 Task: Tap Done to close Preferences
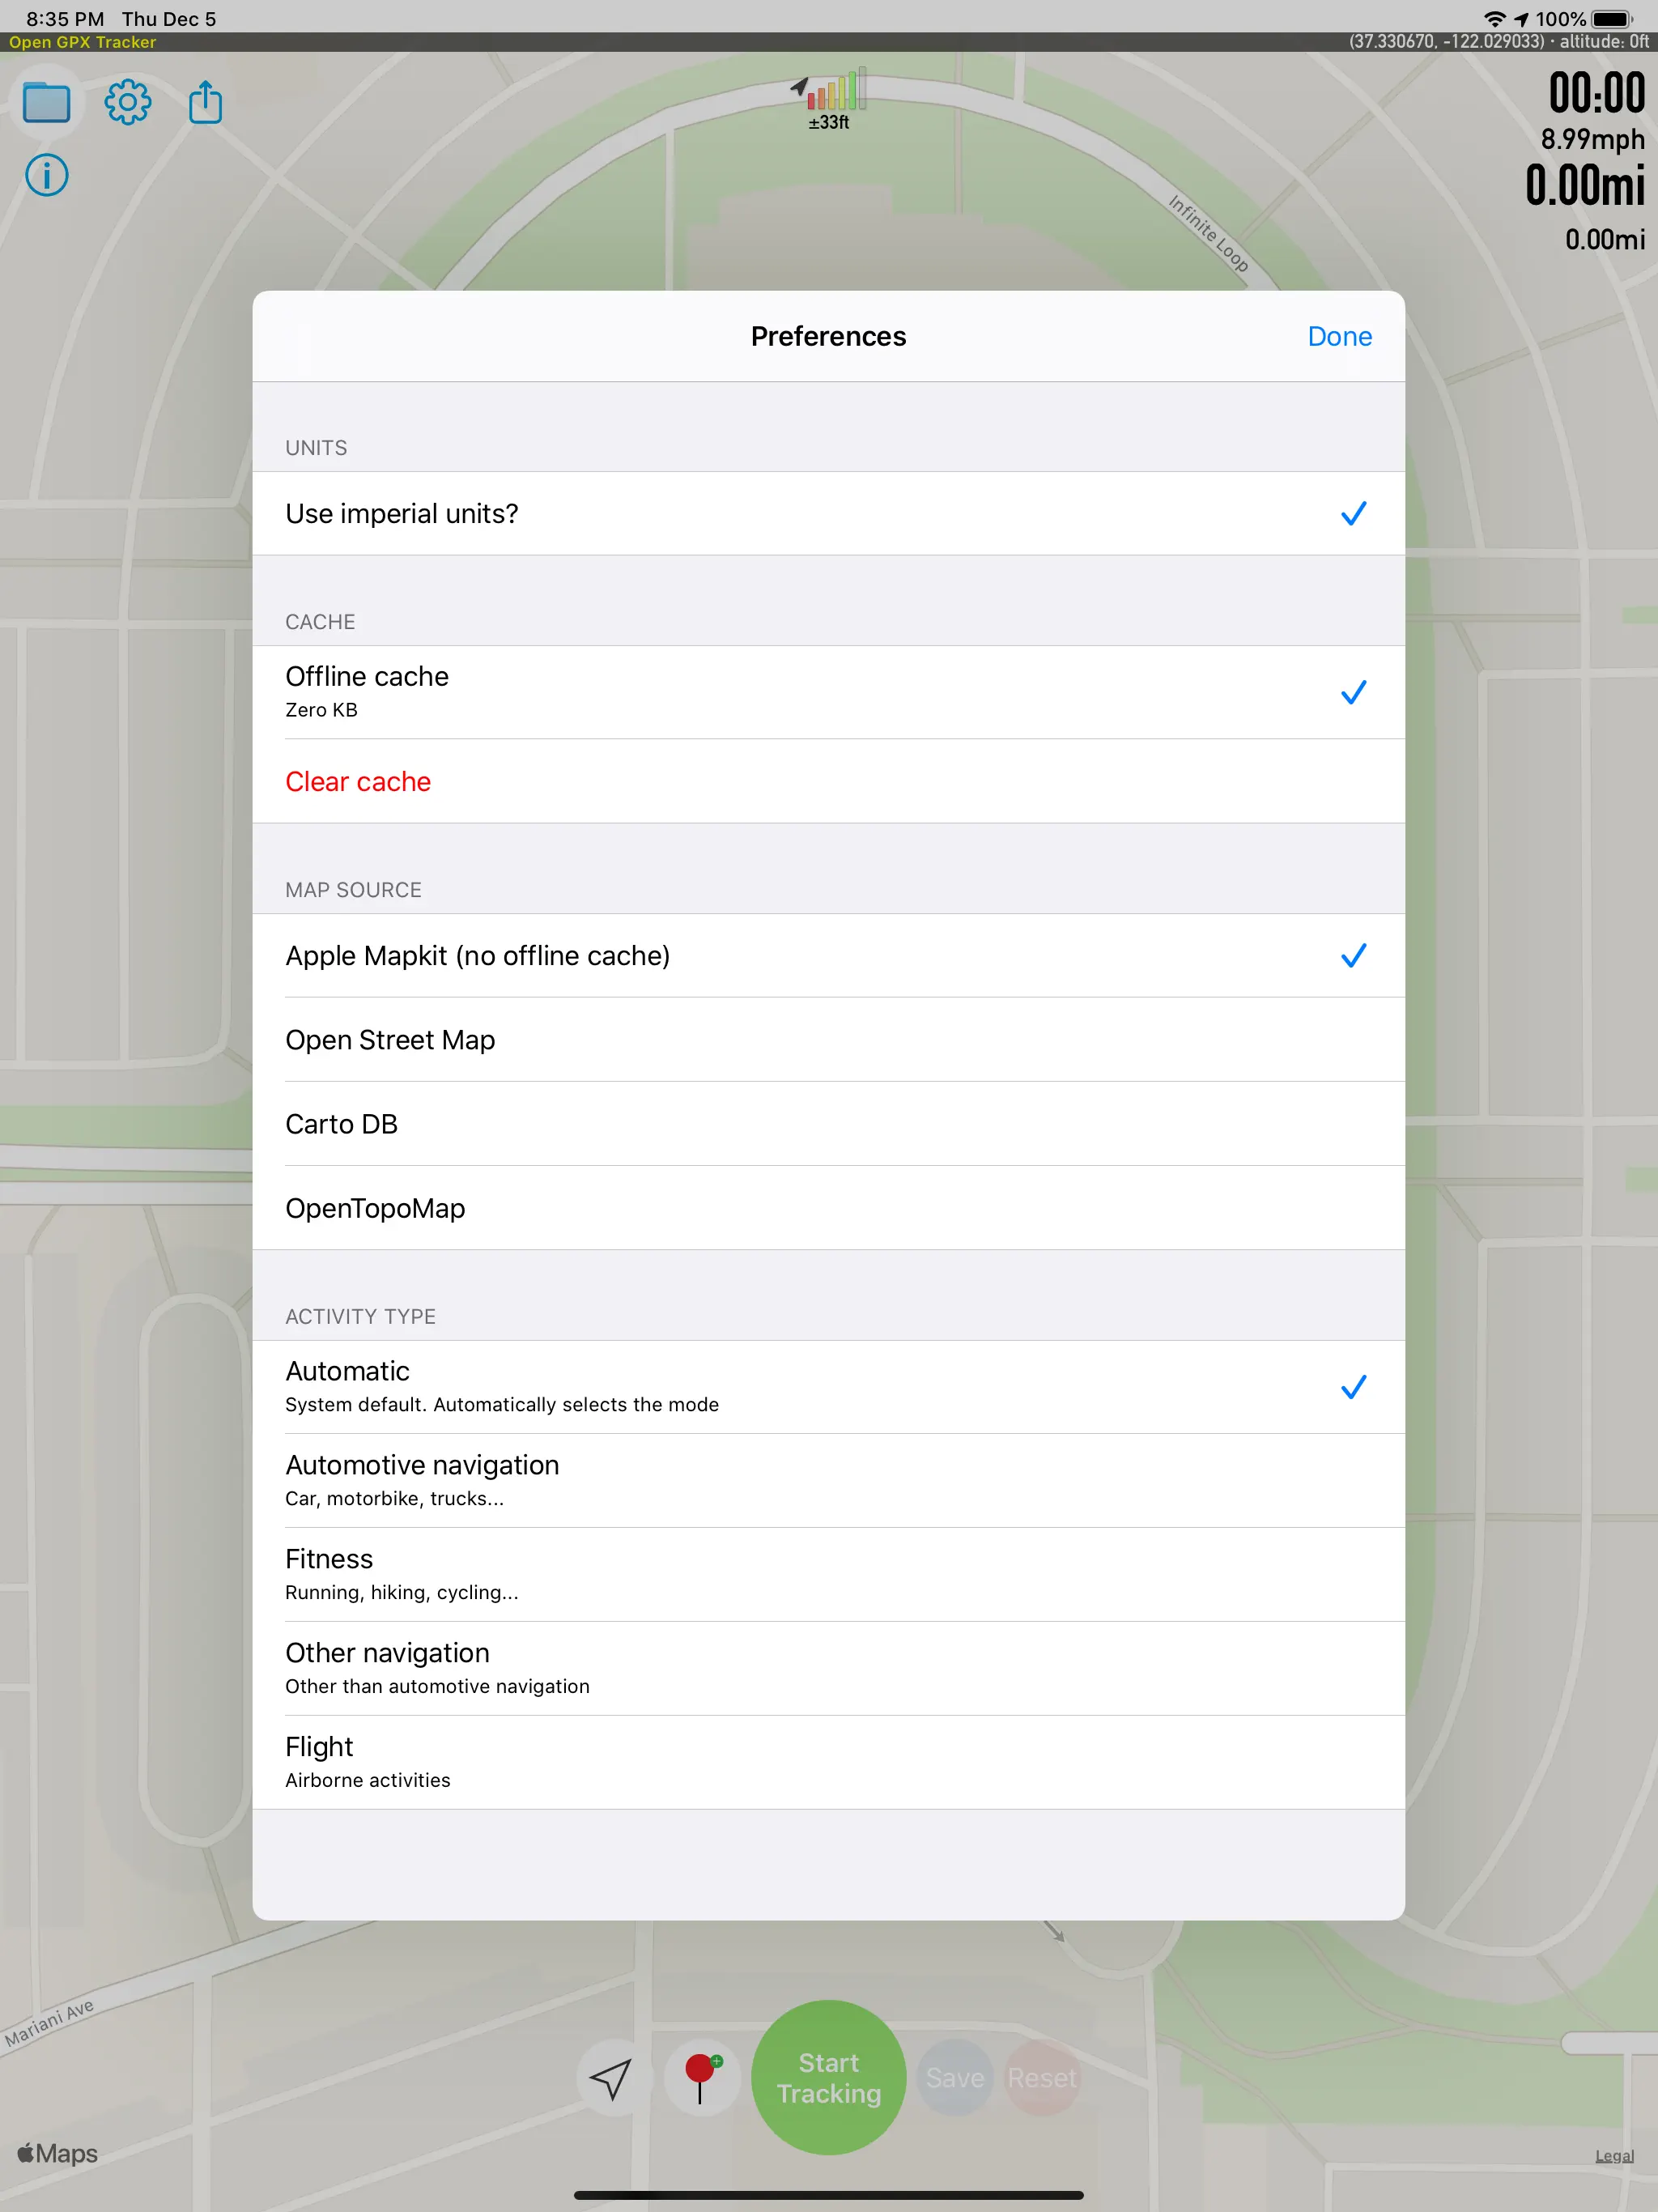click(x=1340, y=336)
